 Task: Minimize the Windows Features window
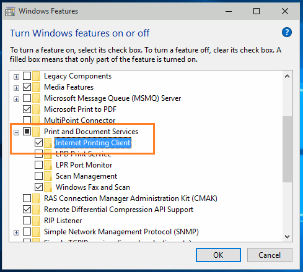(x=229, y=11)
